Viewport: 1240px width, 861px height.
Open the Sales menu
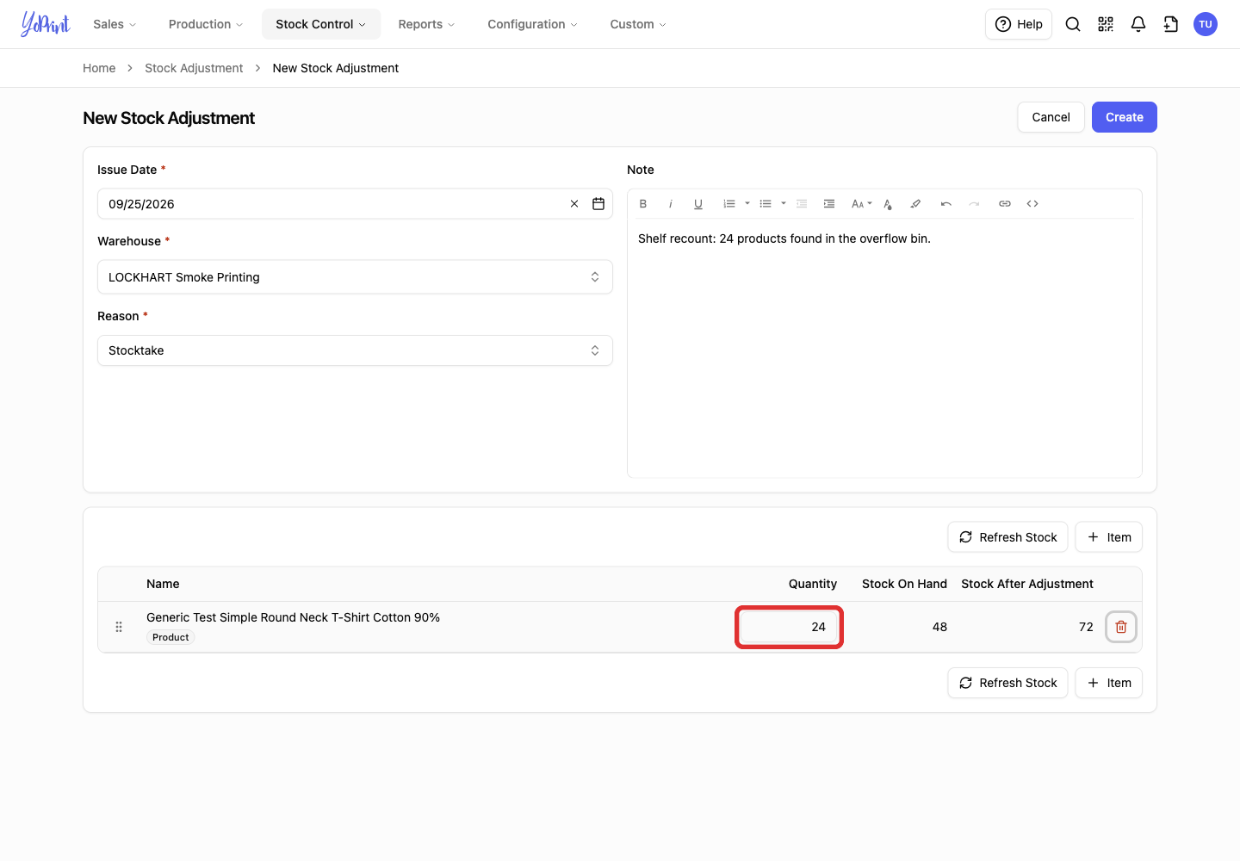click(115, 24)
